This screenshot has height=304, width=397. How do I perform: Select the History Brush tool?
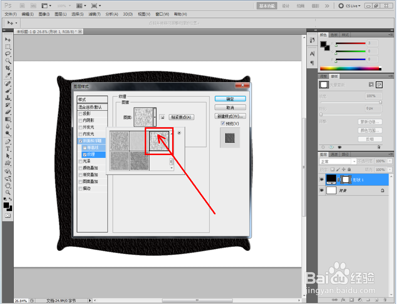tap(8, 105)
